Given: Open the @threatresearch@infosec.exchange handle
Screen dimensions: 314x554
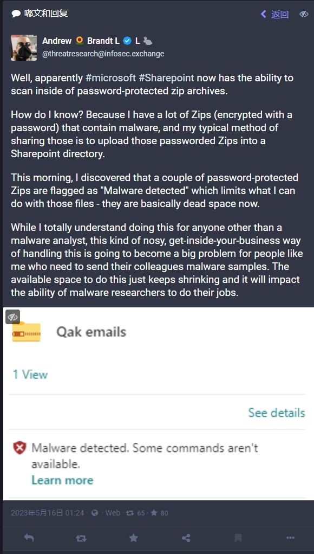Looking at the screenshot, I should point(103,54).
